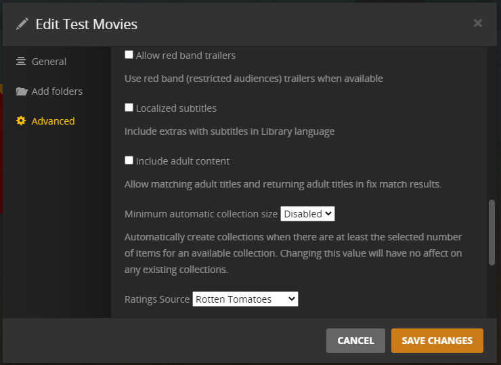Click Save Changes button
This screenshot has height=365, width=501.
437,341
